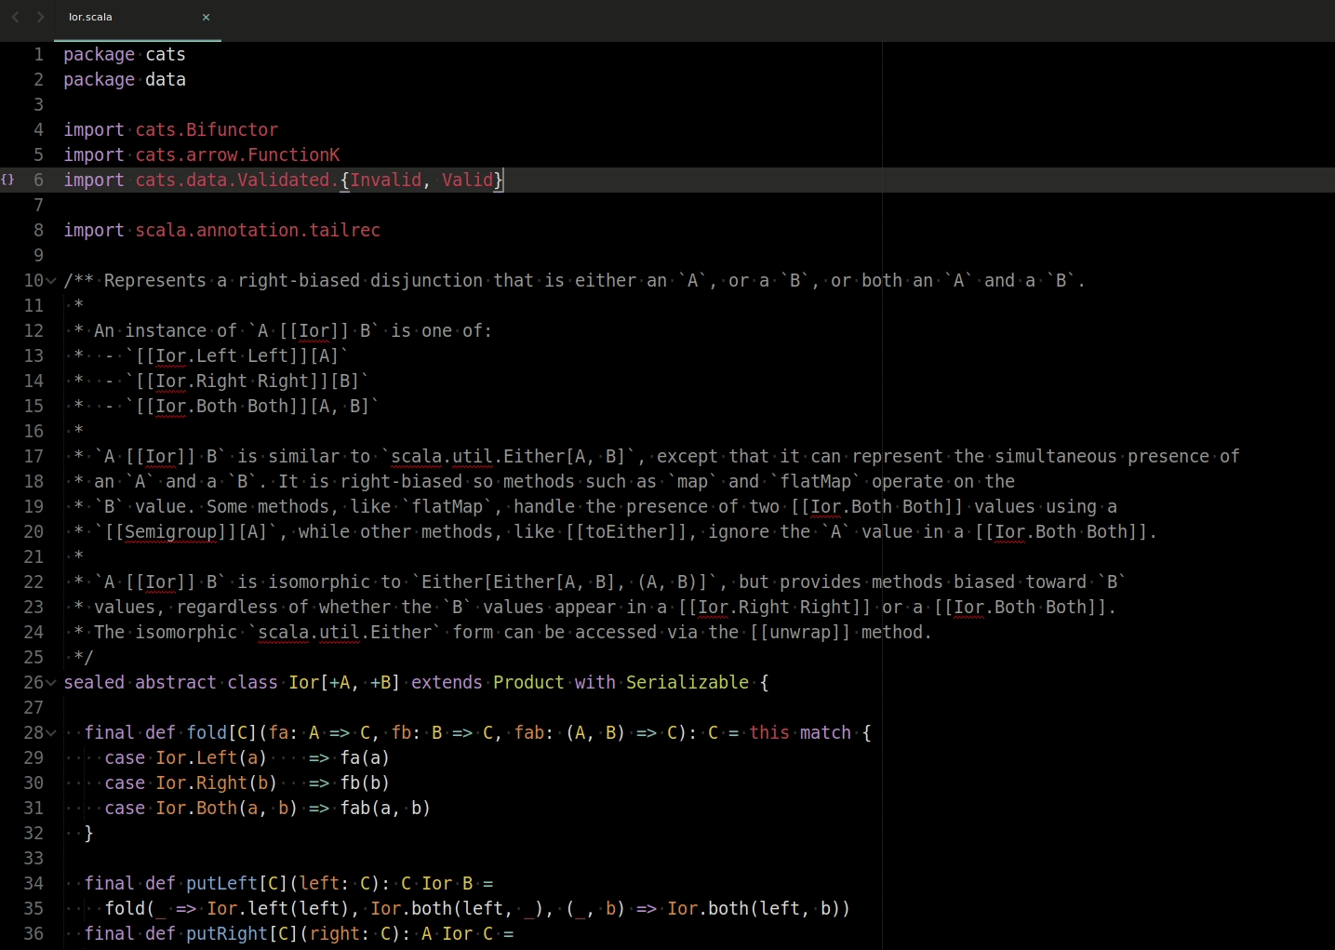Click '[[Ior.Left Left]][A]' in the comment
The width and height of the screenshot is (1335, 950).
(237, 355)
